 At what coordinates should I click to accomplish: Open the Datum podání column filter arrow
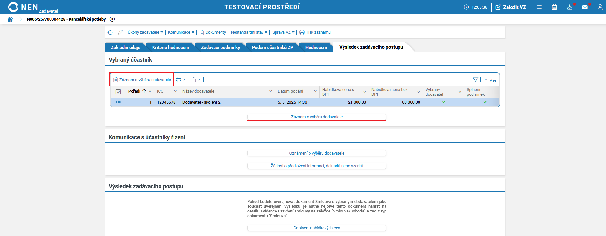pos(315,91)
